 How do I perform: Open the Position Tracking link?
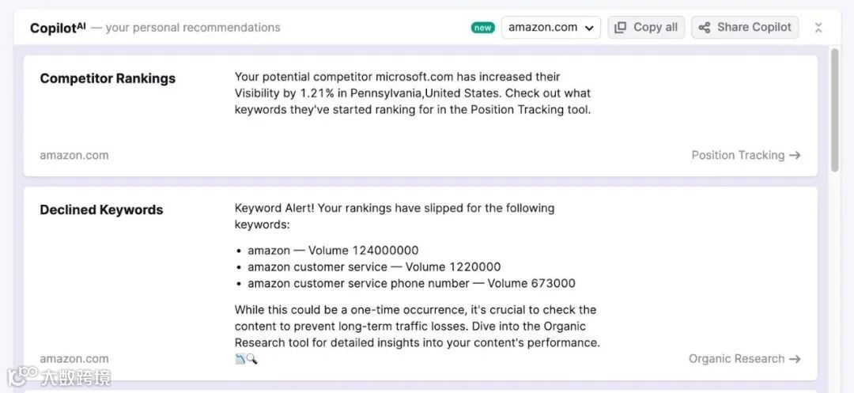tap(738, 155)
